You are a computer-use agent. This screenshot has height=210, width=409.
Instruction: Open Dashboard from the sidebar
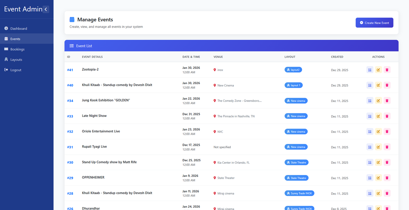click(x=18, y=28)
